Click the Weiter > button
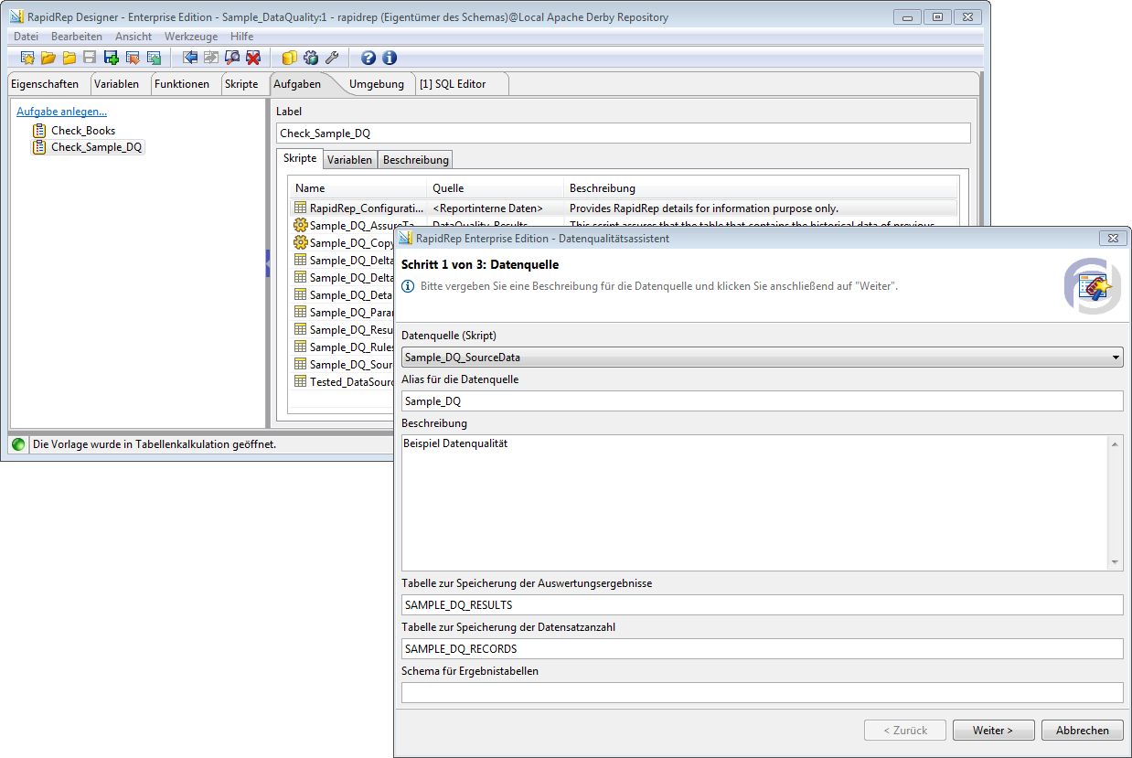This screenshot has width=1132, height=758. (993, 731)
